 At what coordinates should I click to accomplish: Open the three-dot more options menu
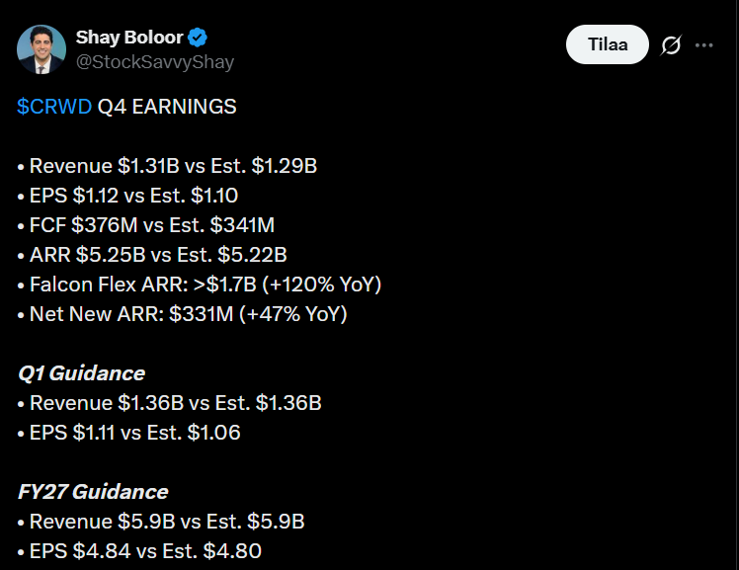[x=704, y=45]
